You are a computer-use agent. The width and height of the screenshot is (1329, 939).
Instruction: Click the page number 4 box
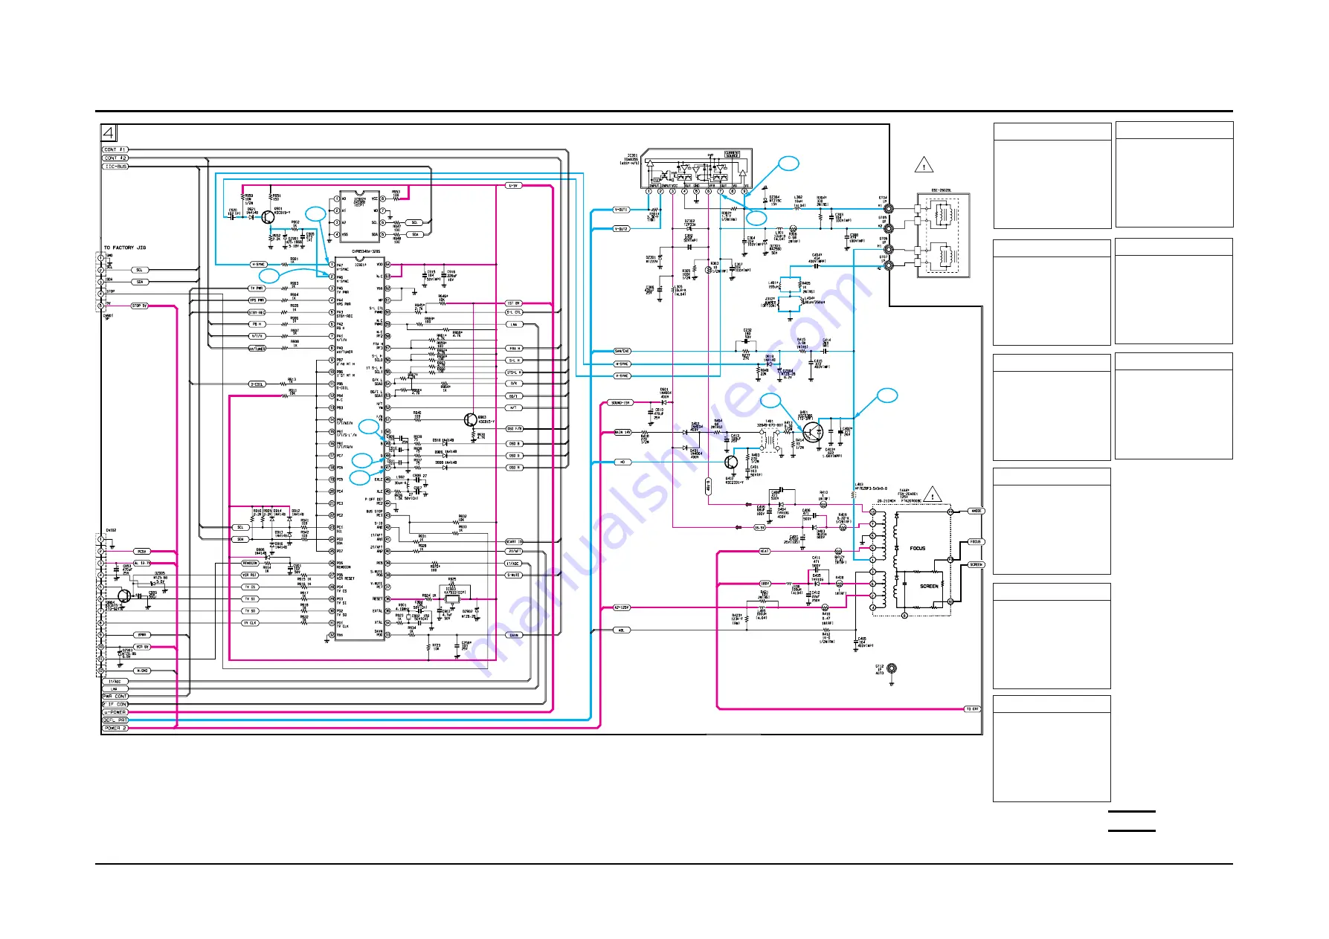109,133
